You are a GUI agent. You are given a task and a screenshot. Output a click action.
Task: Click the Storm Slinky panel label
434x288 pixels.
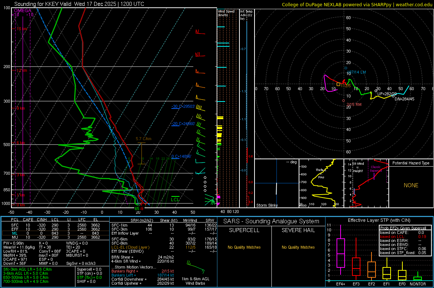pos(267,205)
